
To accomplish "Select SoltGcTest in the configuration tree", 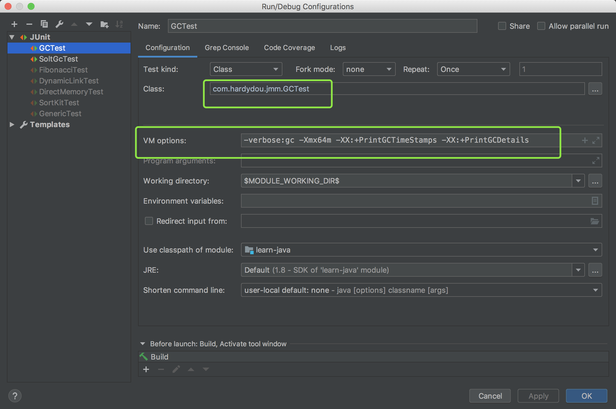I will coord(58,59).
